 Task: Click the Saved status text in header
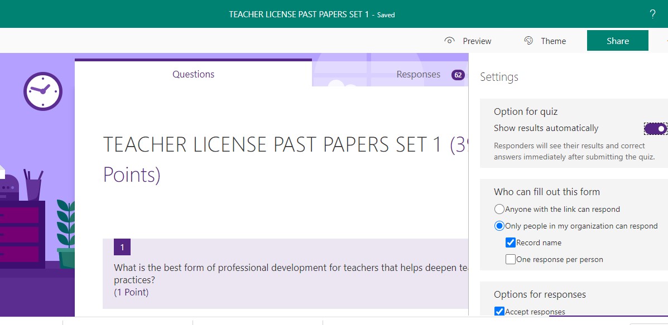(x=386, y=15)
